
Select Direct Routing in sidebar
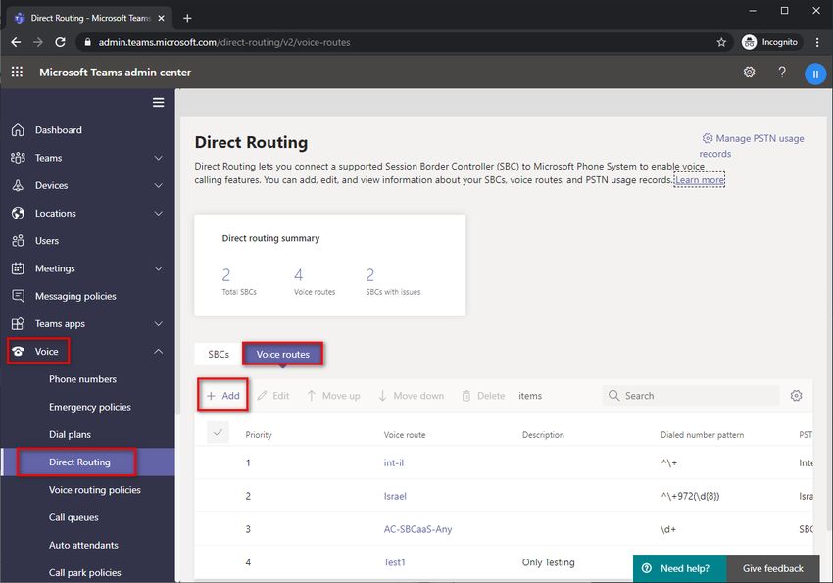[x=79, y=462]
